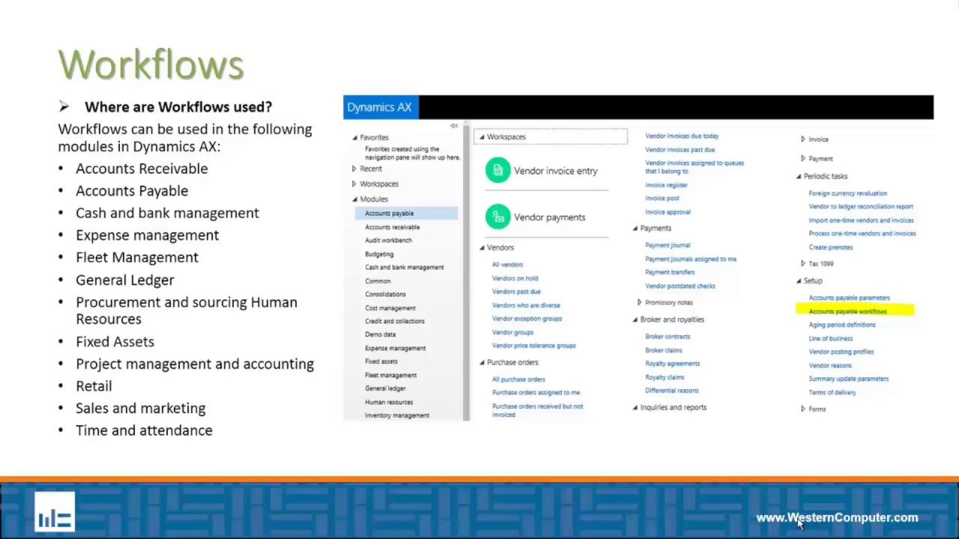Open Differential reasons link
Viewport: 959px width, 539px height.
point(671,391)
